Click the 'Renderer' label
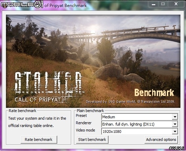186x151 pixels. pyautogui.click(x=84, y=123)
